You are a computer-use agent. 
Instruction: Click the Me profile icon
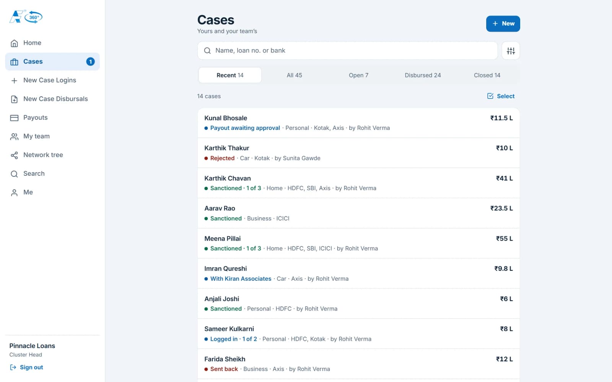click(x=14, y=193)
